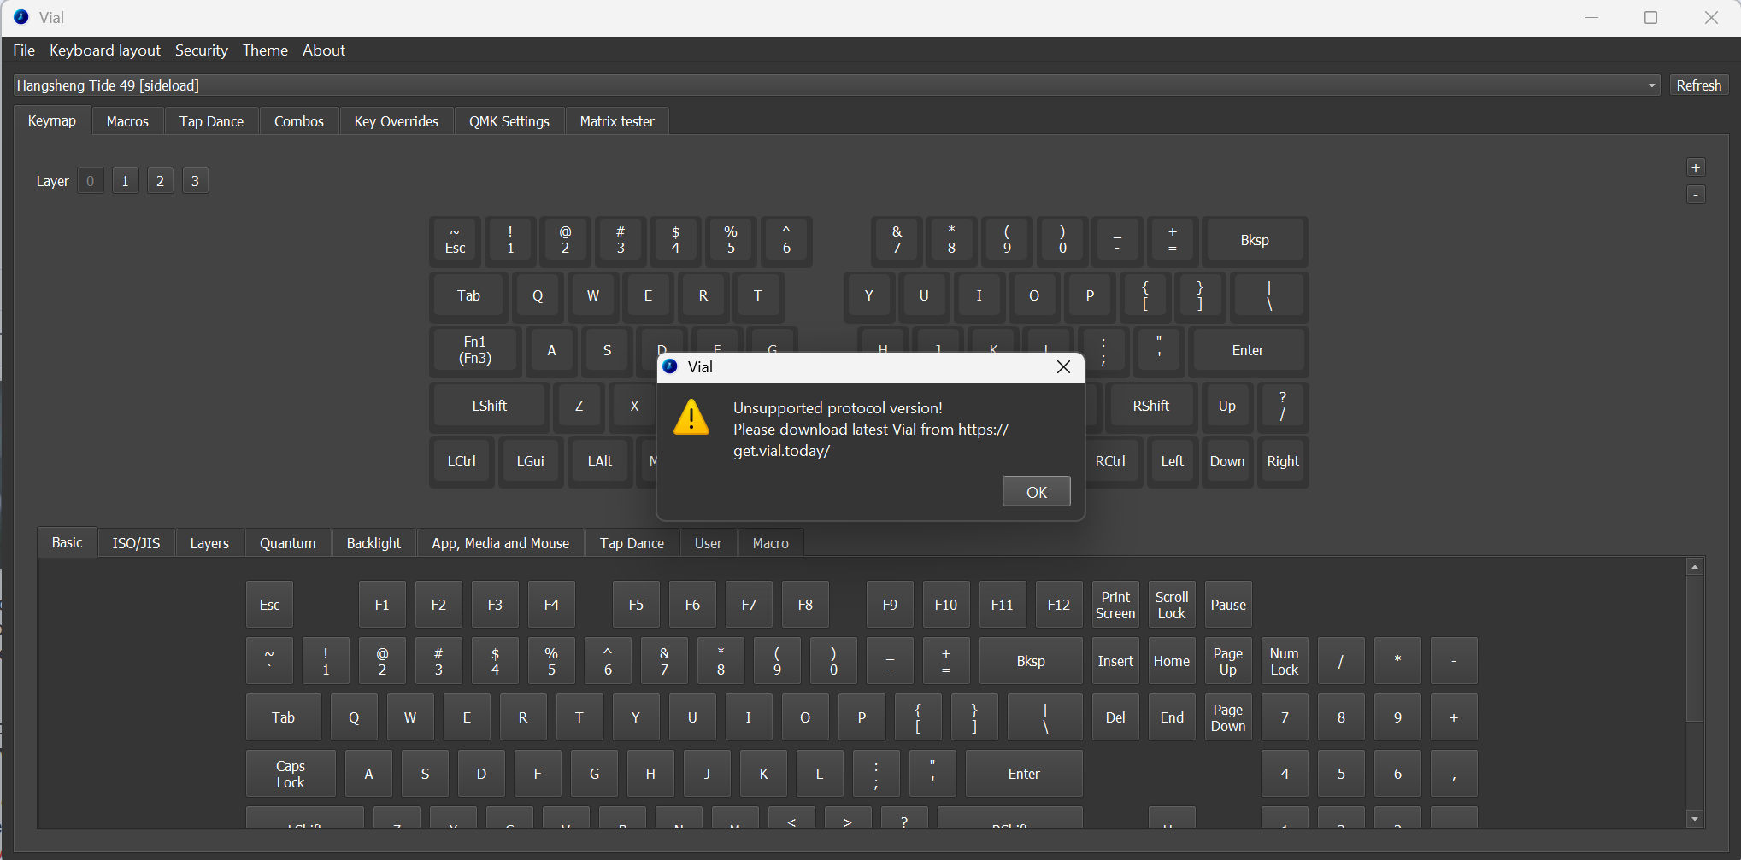Viewport: 1741px width, 860px height.
Task: Select layer 0 button
Action: click(91, 181)
